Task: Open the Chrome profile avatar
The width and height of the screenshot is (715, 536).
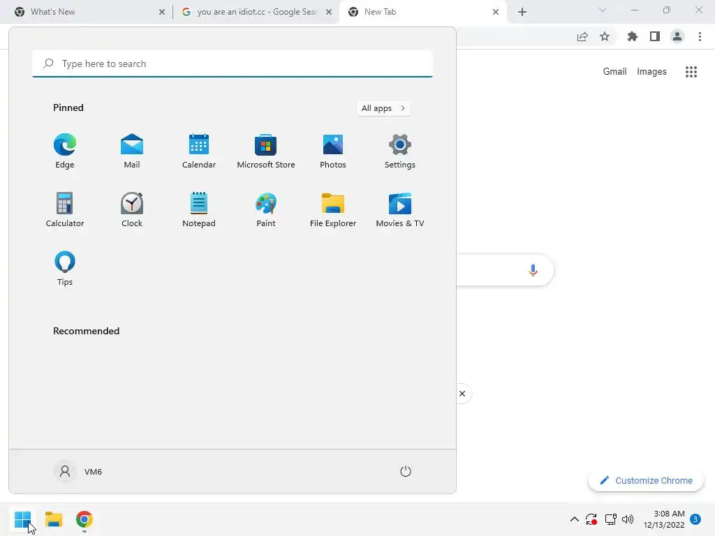Action: tap(677, 36)
